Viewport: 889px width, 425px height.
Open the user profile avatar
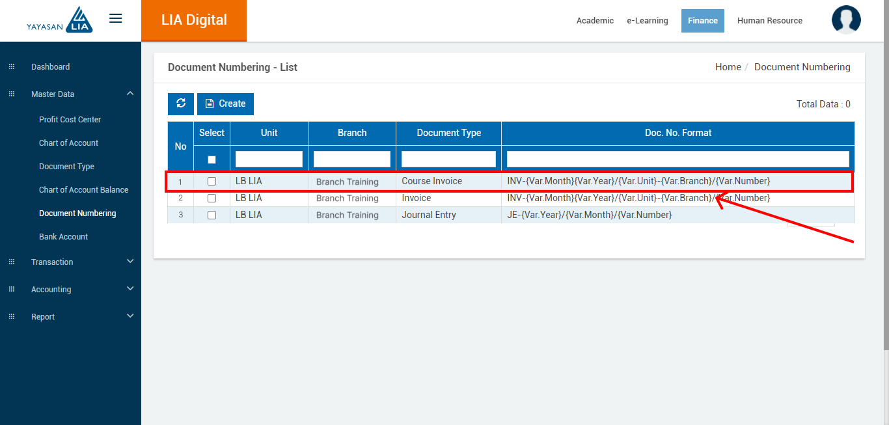coord(846,20)
